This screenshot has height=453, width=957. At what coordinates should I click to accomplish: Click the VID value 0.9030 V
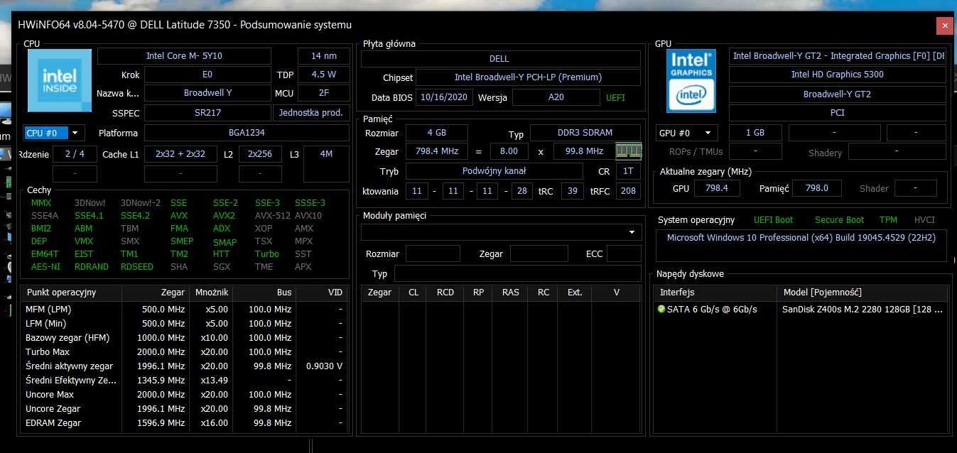324,366
